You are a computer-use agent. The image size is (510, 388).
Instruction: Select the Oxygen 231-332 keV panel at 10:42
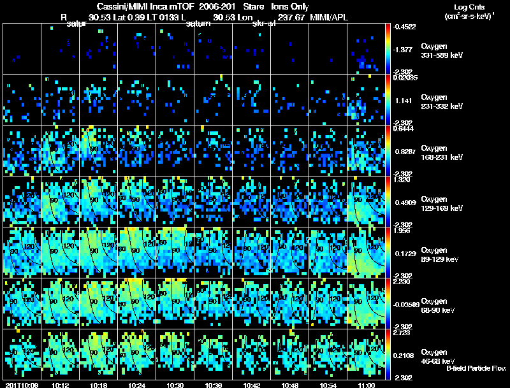(251, 100)
